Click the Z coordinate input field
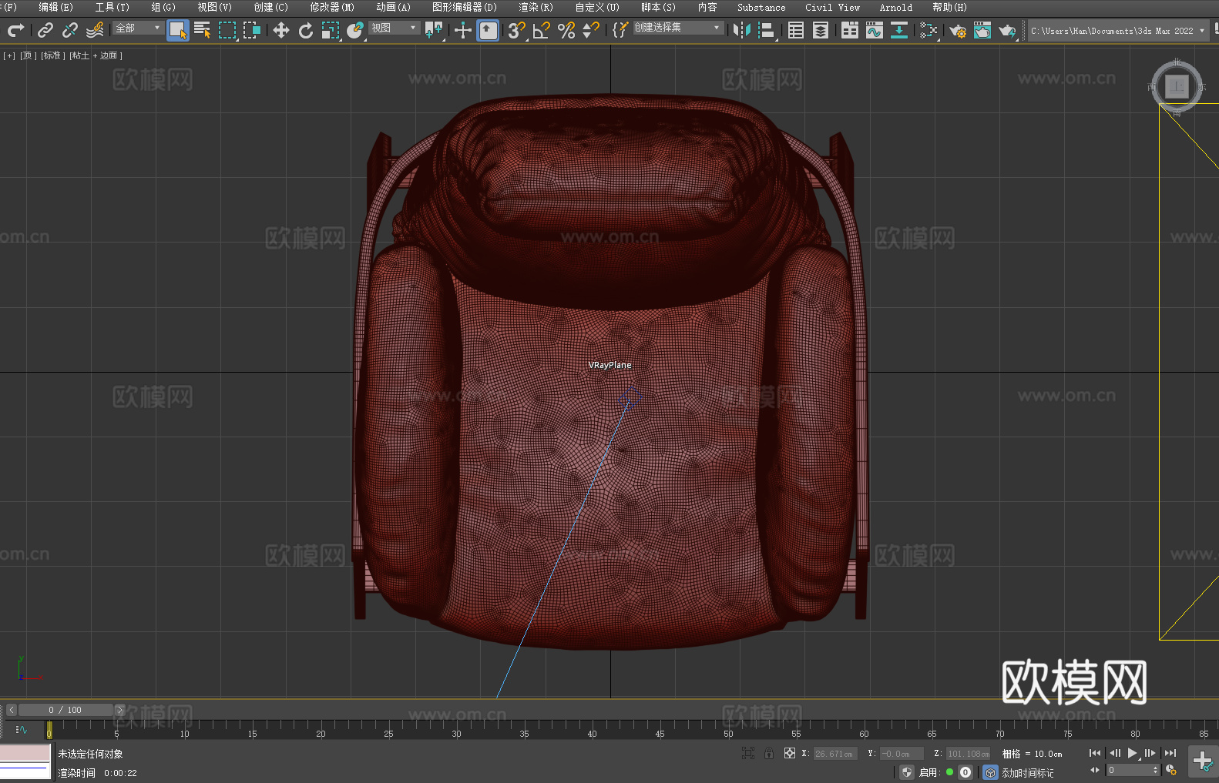This screenshot has height=783, width=1219. 968,754
